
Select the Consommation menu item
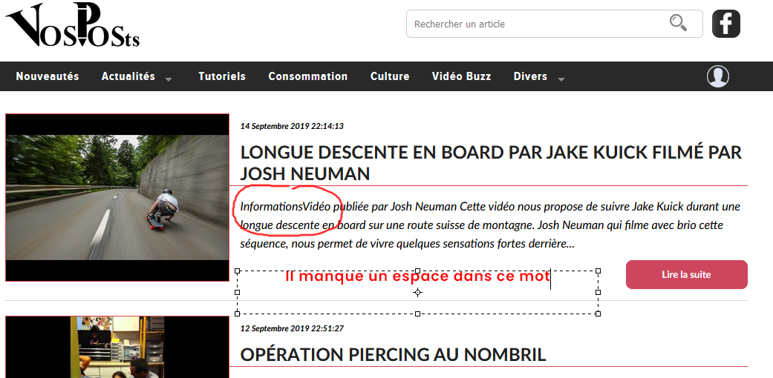(308, 76)
